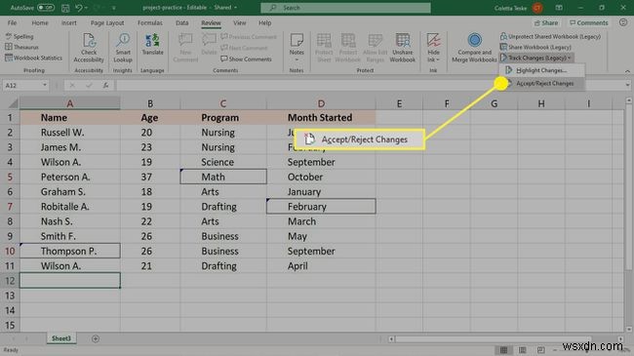Click cell Thompson P.
The image size is (634, 356).
tap(69, 252)
